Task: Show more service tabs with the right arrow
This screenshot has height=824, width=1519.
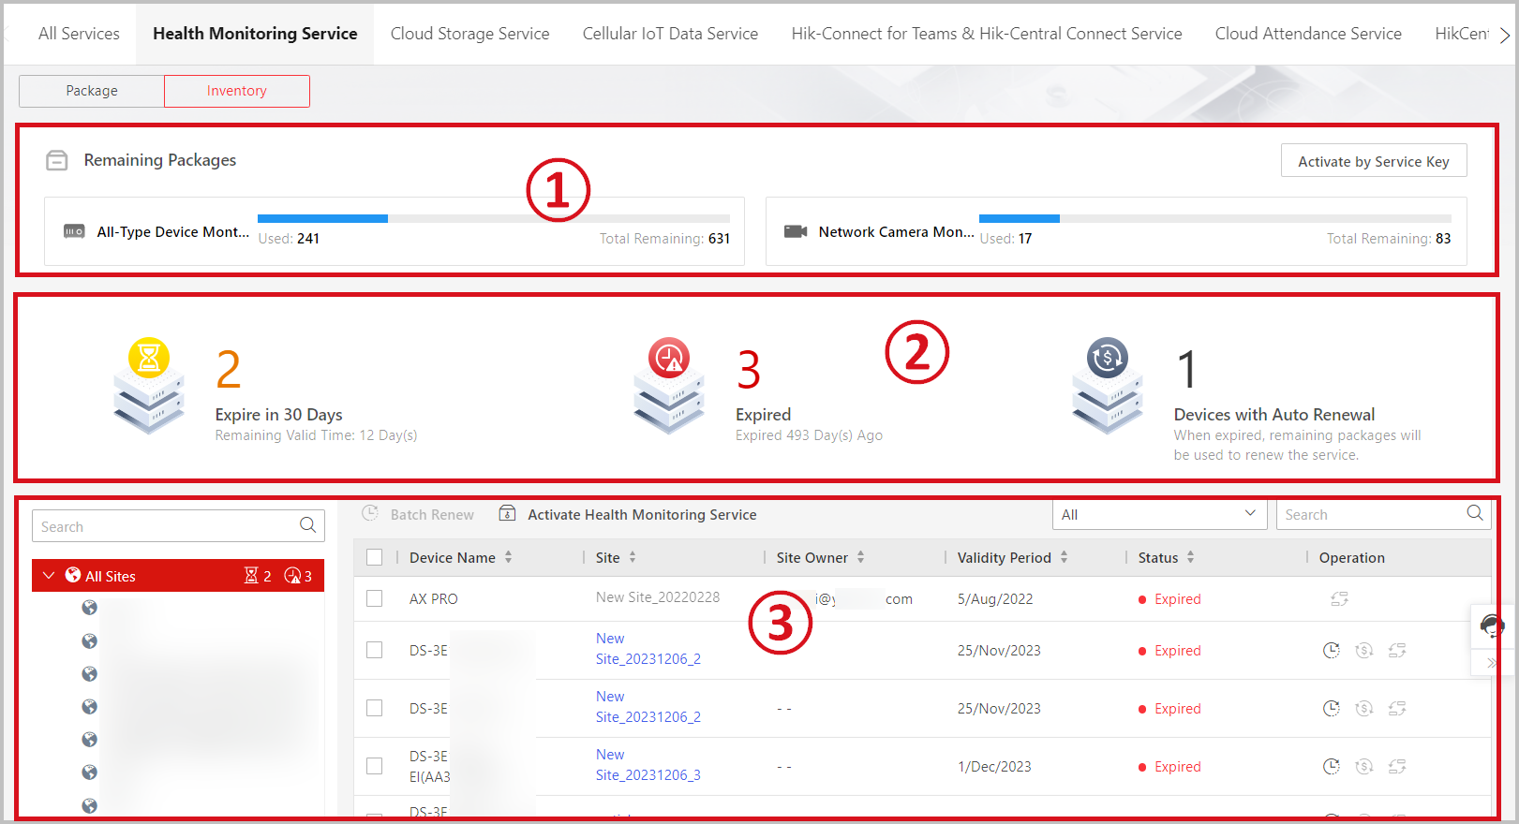Action: 1504,35
